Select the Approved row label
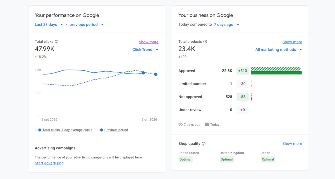This screenshot has width=335, height=179. 187,71
